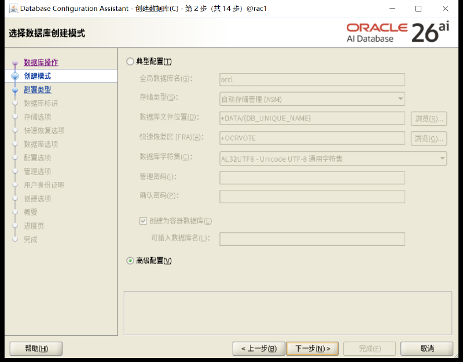
Task: Cancel the wizard with 取消 button
Action: [x=427, y=349]
